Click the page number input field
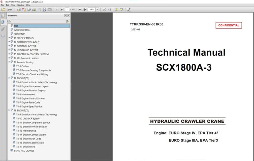The height and width of the screenshot is (161, 254). click(67, 10)
